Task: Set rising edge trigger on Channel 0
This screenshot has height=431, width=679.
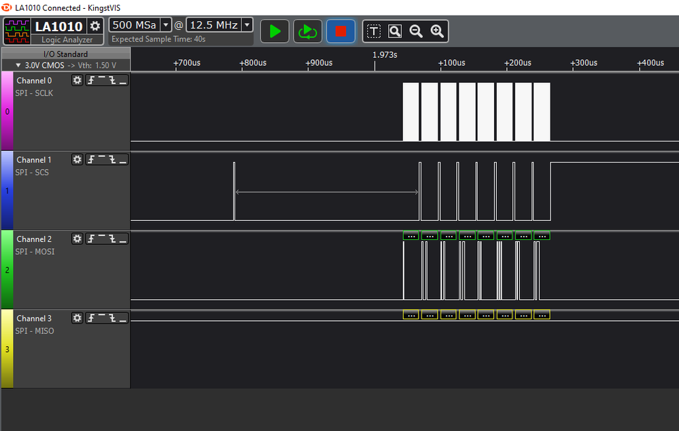Action: point(91,80)
